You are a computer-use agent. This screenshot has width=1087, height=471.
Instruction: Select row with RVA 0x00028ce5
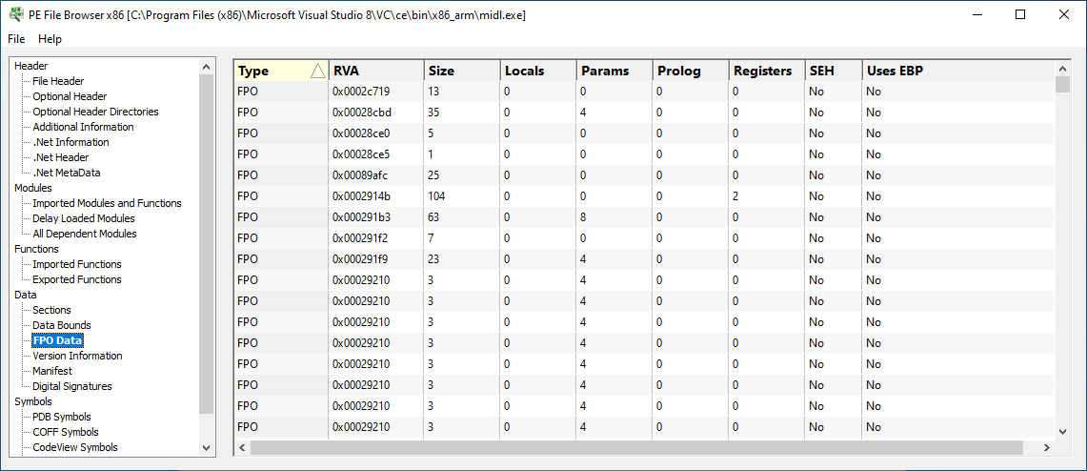point(644,154)
